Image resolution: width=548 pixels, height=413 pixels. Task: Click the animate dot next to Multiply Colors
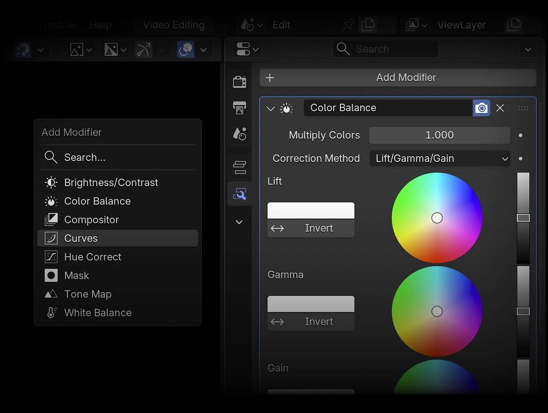[x=521, y=135]
